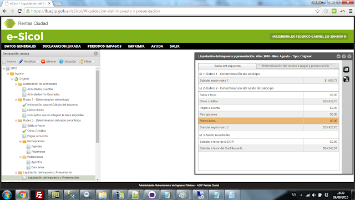Open DATOS GENERALES menu

pyautogui.click(x=20, y=46)
